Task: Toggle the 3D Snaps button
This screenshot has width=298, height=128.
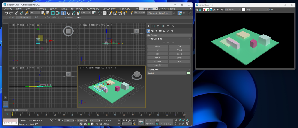Action: tap(110, 13)
